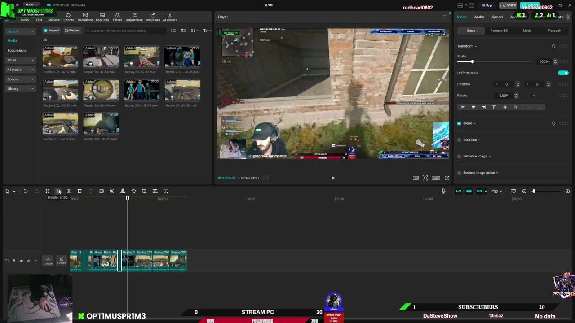
Task: Enable the Reduce image noise checkbox
Action: point(459,173)
